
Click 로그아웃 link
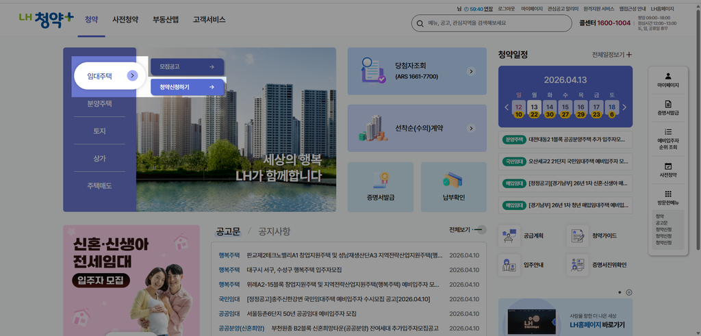coord(506,9)
